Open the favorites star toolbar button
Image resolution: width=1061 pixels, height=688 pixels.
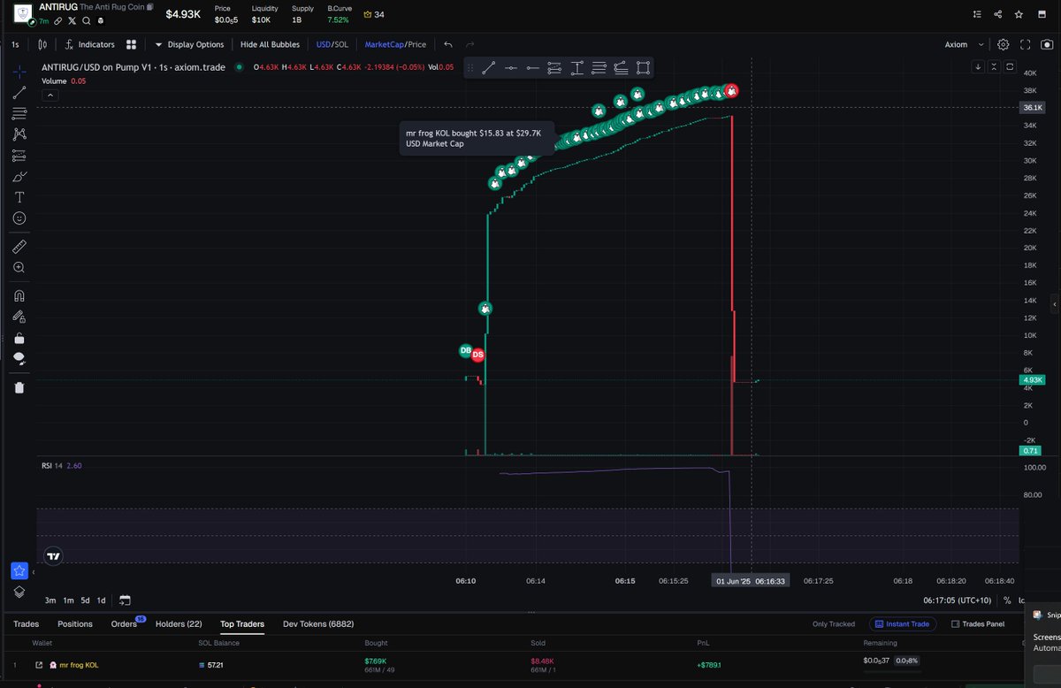(19, 571)
